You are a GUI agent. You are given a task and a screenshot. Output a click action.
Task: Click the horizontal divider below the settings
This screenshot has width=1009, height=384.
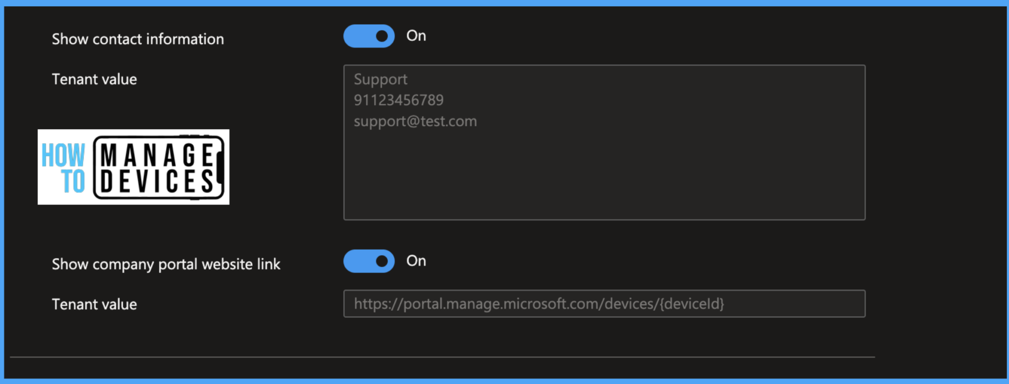pyautogui.click(x=442, y=357)
